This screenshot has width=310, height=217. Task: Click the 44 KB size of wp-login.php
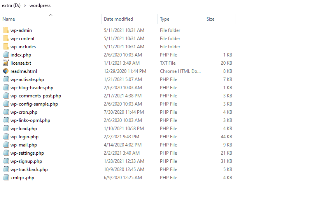tap(226, 137)
